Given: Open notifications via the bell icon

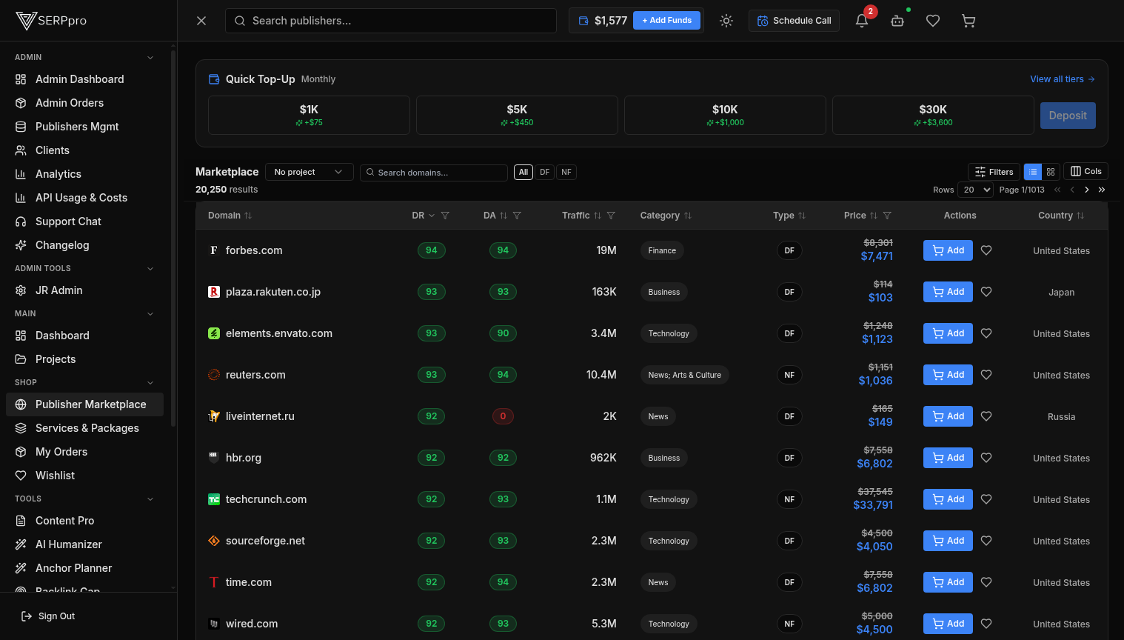Looking at the screenshot, I should click(x=861, y=20).
